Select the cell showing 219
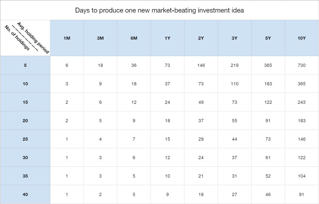Viewport: 319px width, 204px height. tap(234, 65)
